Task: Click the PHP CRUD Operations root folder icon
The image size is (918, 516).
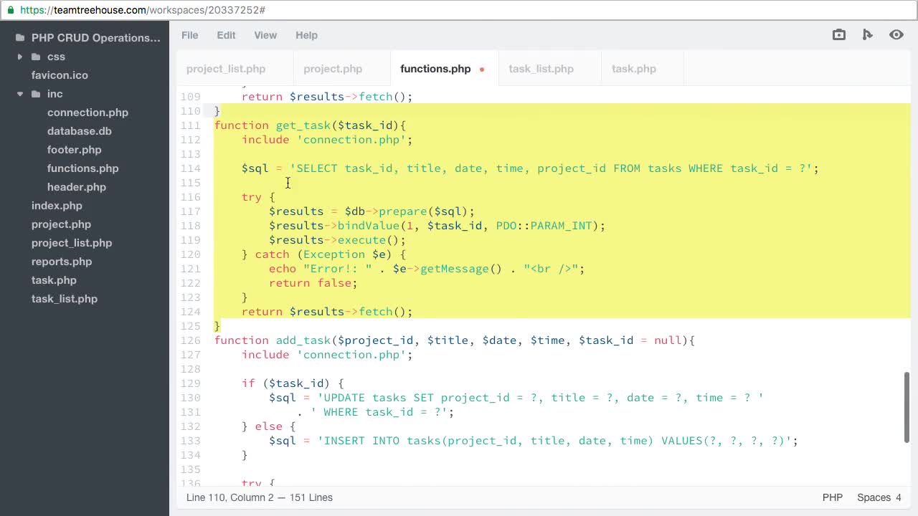Action: pos(20,38)
